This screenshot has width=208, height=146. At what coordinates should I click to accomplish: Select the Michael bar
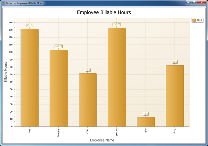117,77
